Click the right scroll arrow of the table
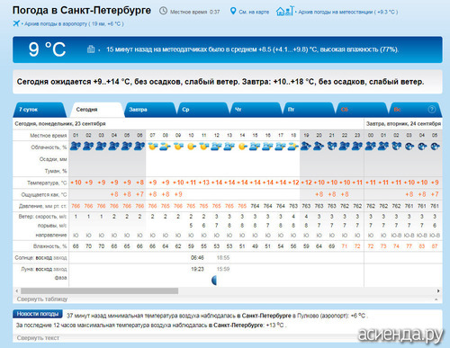The image size is (450, 348). click(x=438, y=290)
